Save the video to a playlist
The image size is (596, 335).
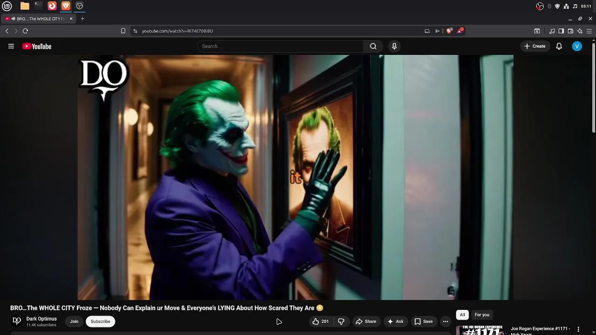point(424,322)
